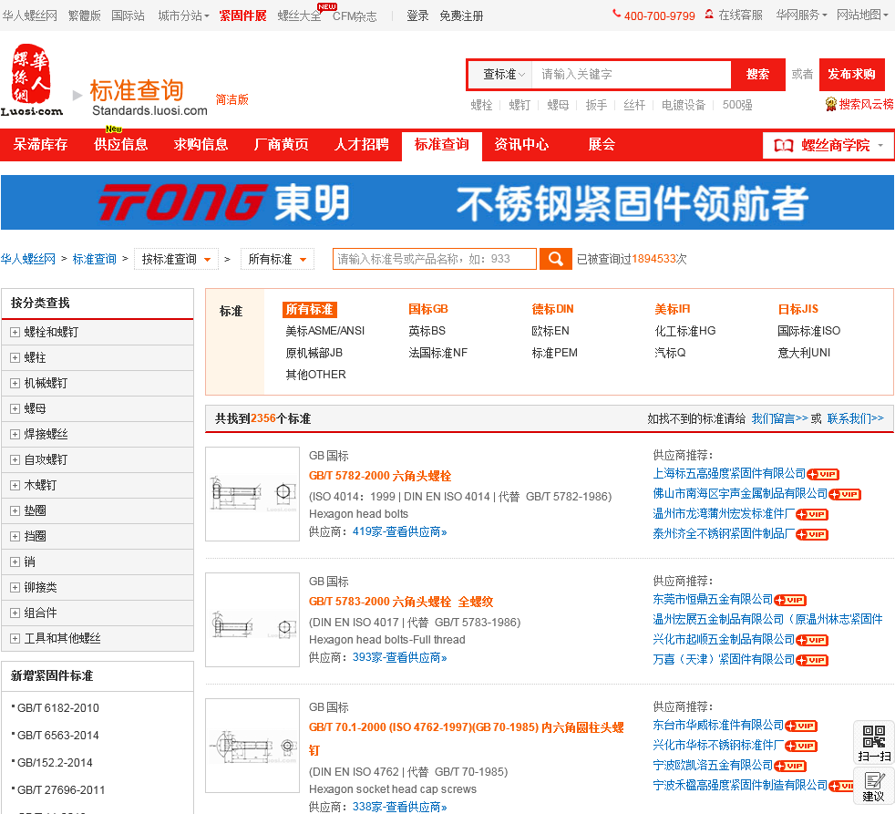
Task: Click the 搜索风云榜 trophy icon
Action: [x=831, y=104]
